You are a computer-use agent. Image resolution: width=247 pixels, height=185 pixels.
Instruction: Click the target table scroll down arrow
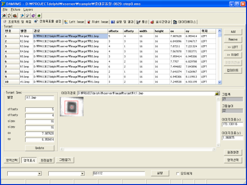[220, 82]
